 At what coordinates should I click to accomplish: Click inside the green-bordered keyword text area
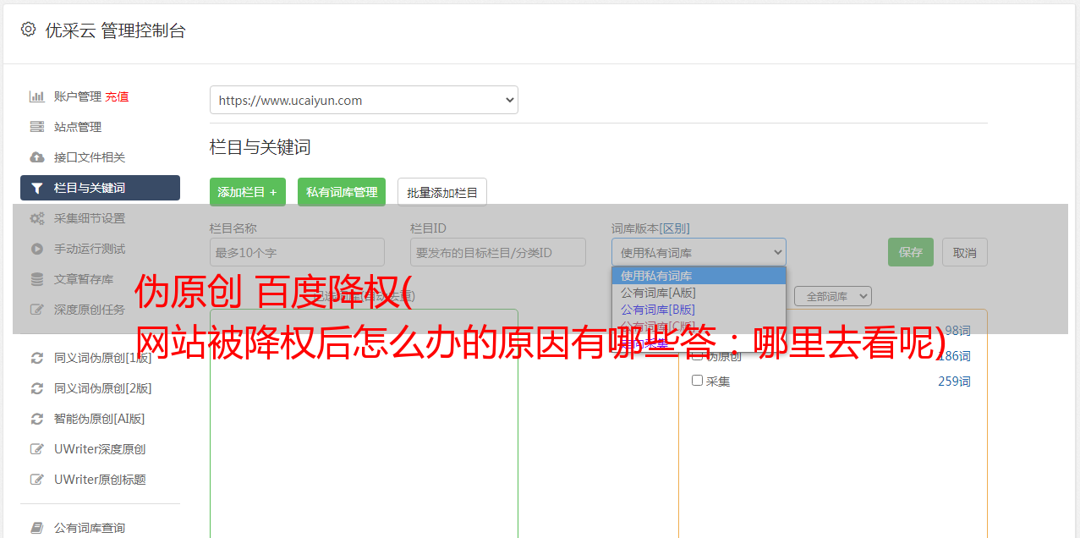point(364,423)
